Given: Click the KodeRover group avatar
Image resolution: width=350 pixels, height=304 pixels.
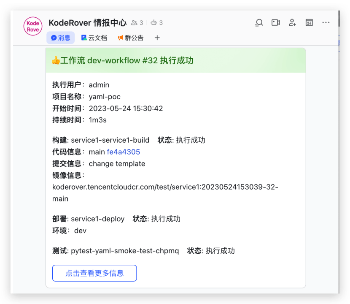Looking at the screenshot, I should click(33, 27).
